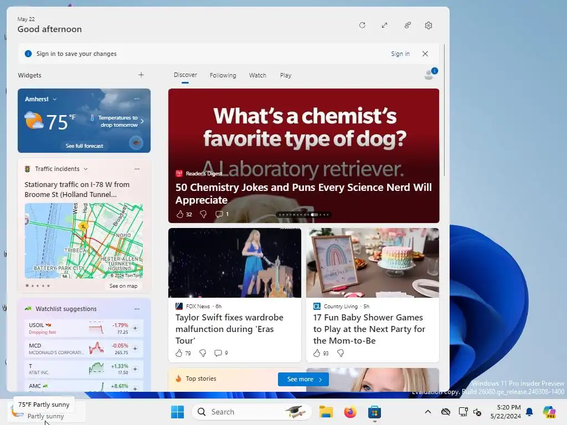The height and width of the screenshot is (425, 567).
Task: Switch to the Discover tab
Action: tap(185, 75)
